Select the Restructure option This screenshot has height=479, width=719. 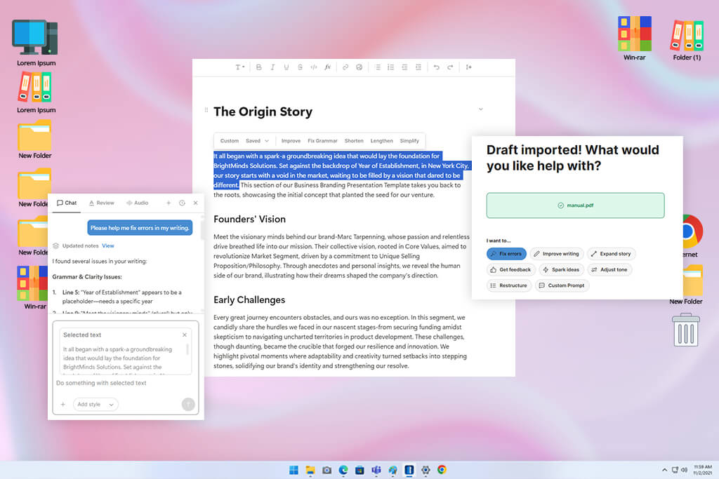[508, 285]
